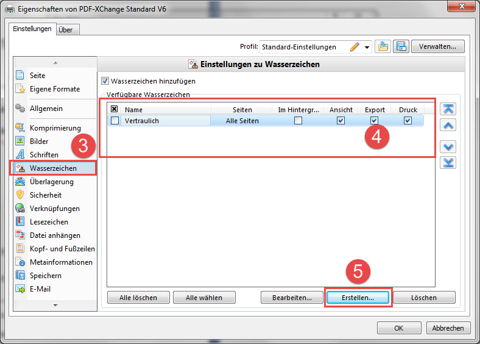Uncheck Ansicht for Vertraulich watermark
Screen dimensions: 480x344
tap(341, 121)
